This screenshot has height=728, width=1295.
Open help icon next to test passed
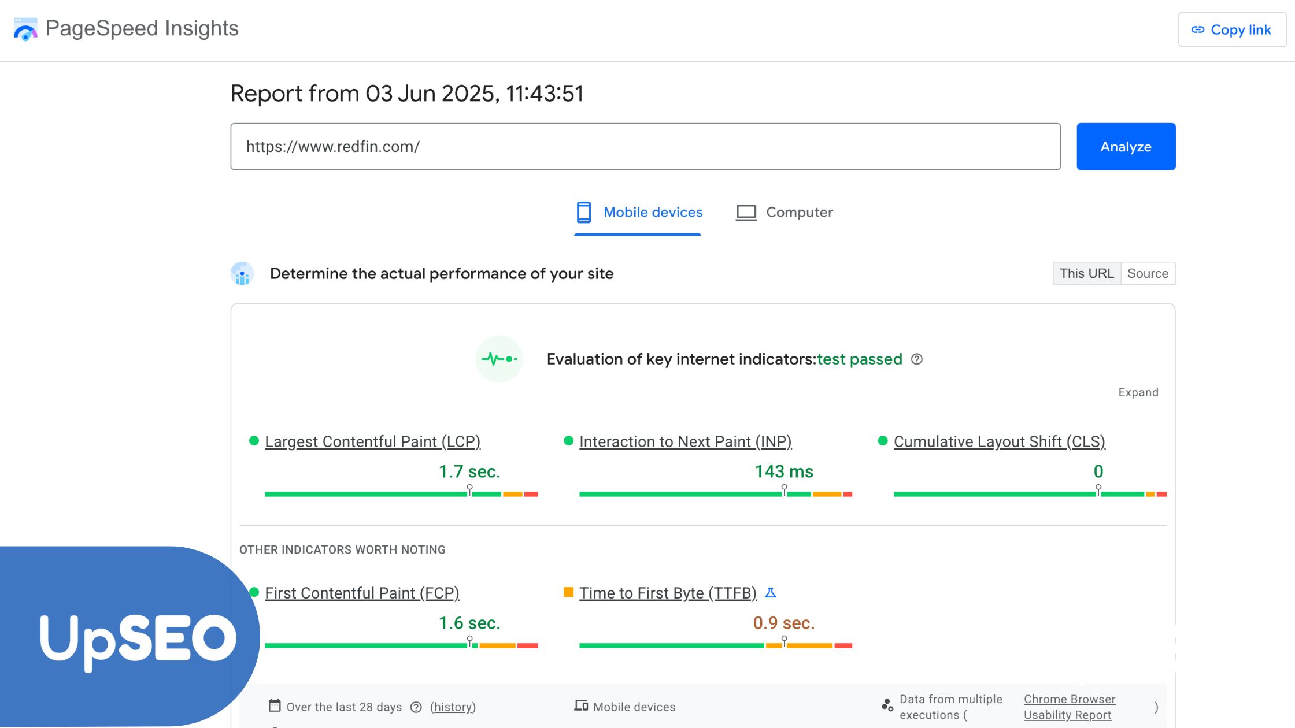click(917, 359)
